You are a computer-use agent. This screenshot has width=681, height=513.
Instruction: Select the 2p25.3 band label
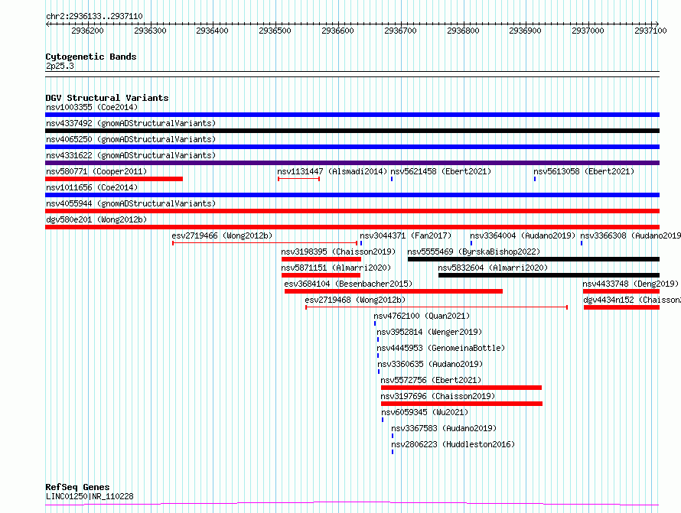[60, 66]
